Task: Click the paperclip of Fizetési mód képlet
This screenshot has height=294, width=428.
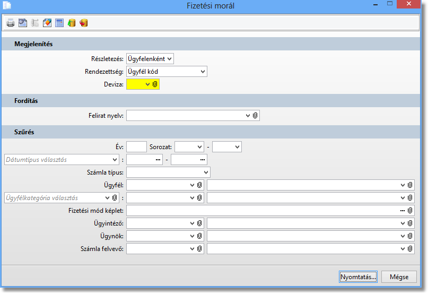Action: 410,211
